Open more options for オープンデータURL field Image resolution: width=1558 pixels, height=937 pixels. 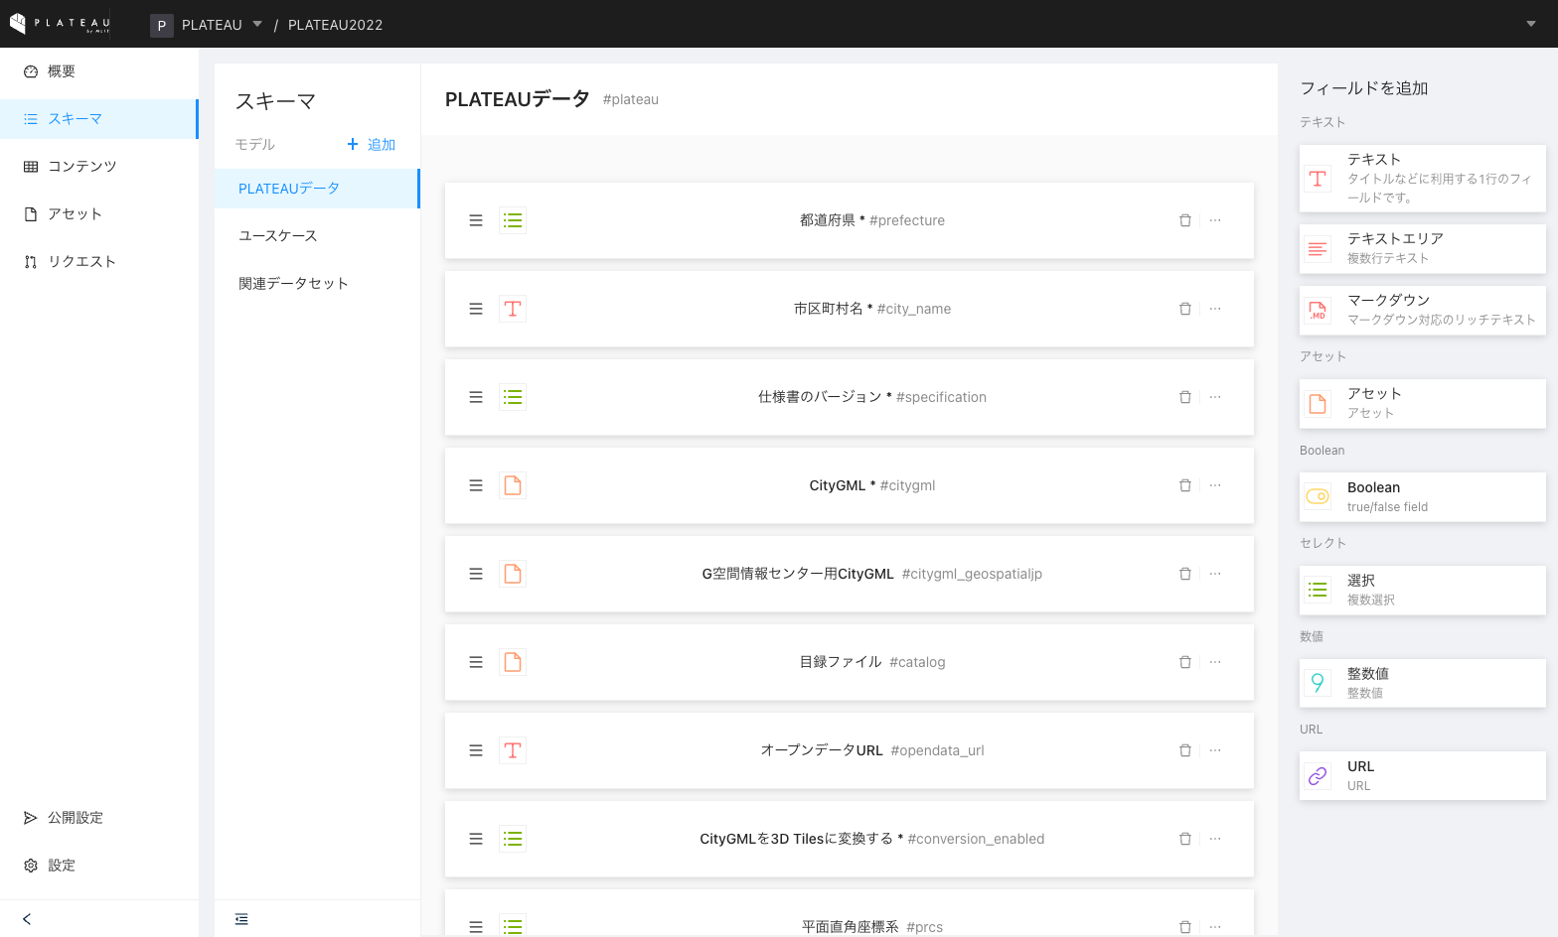1215,750
